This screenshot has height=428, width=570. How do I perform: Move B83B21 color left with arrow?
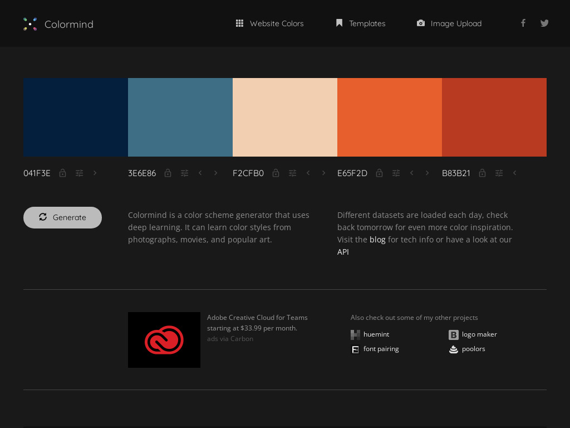click(x=514, y=173)
